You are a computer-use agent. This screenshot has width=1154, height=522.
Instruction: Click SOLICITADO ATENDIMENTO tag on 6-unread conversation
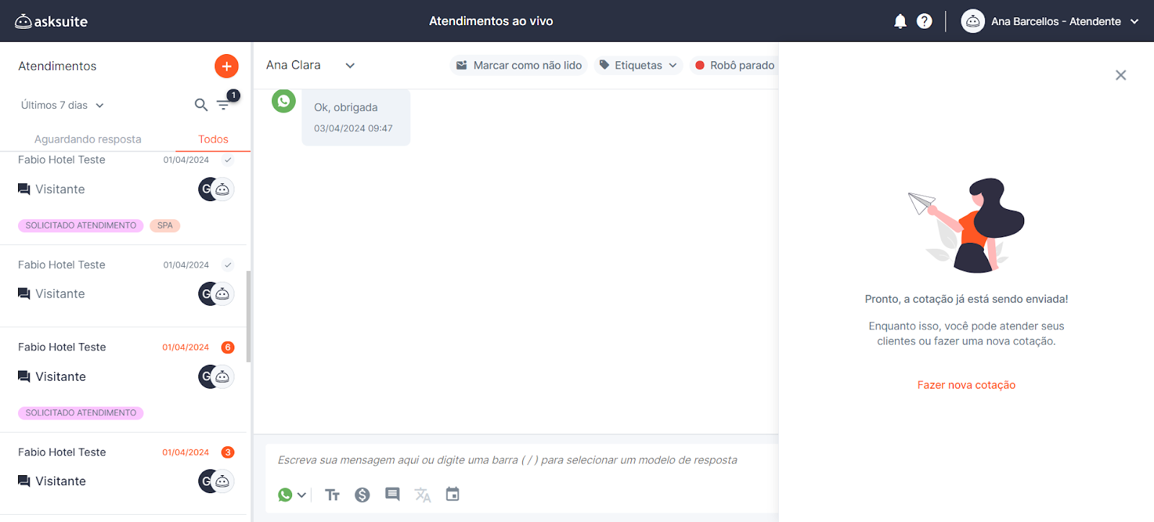pos(81,413)
